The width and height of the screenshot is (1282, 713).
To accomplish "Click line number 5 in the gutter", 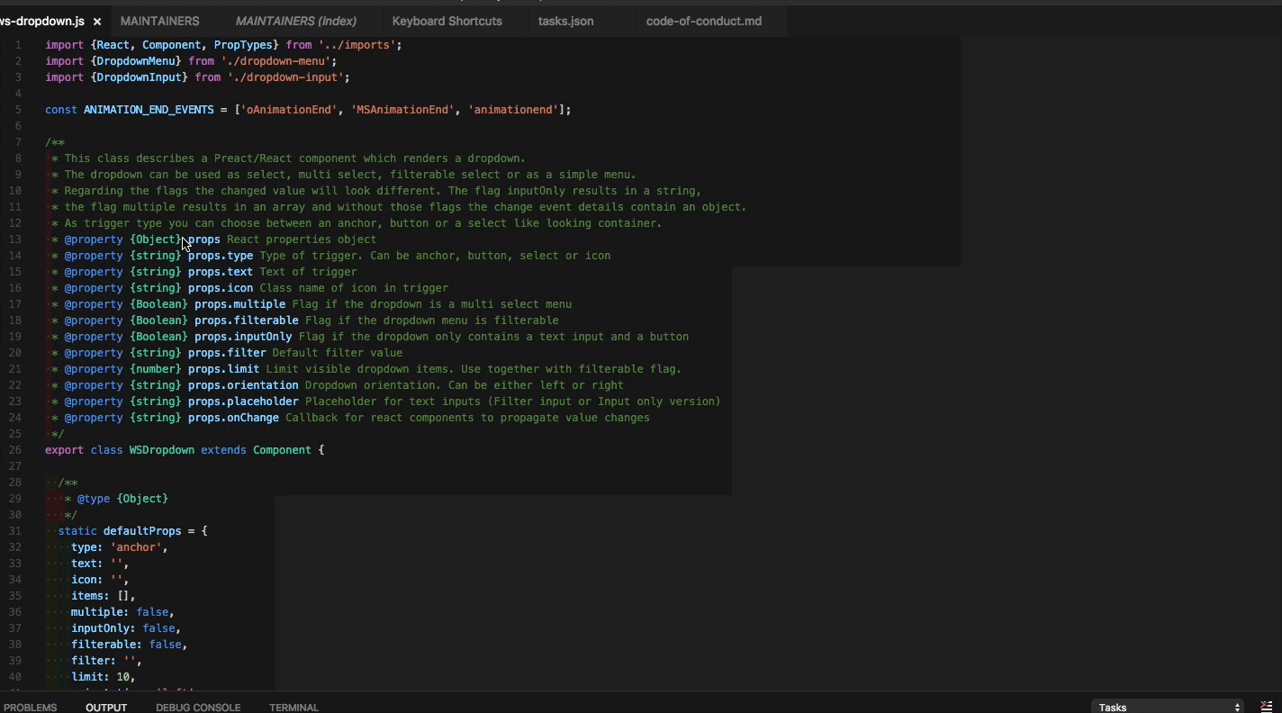I will [x=18, y=110].
